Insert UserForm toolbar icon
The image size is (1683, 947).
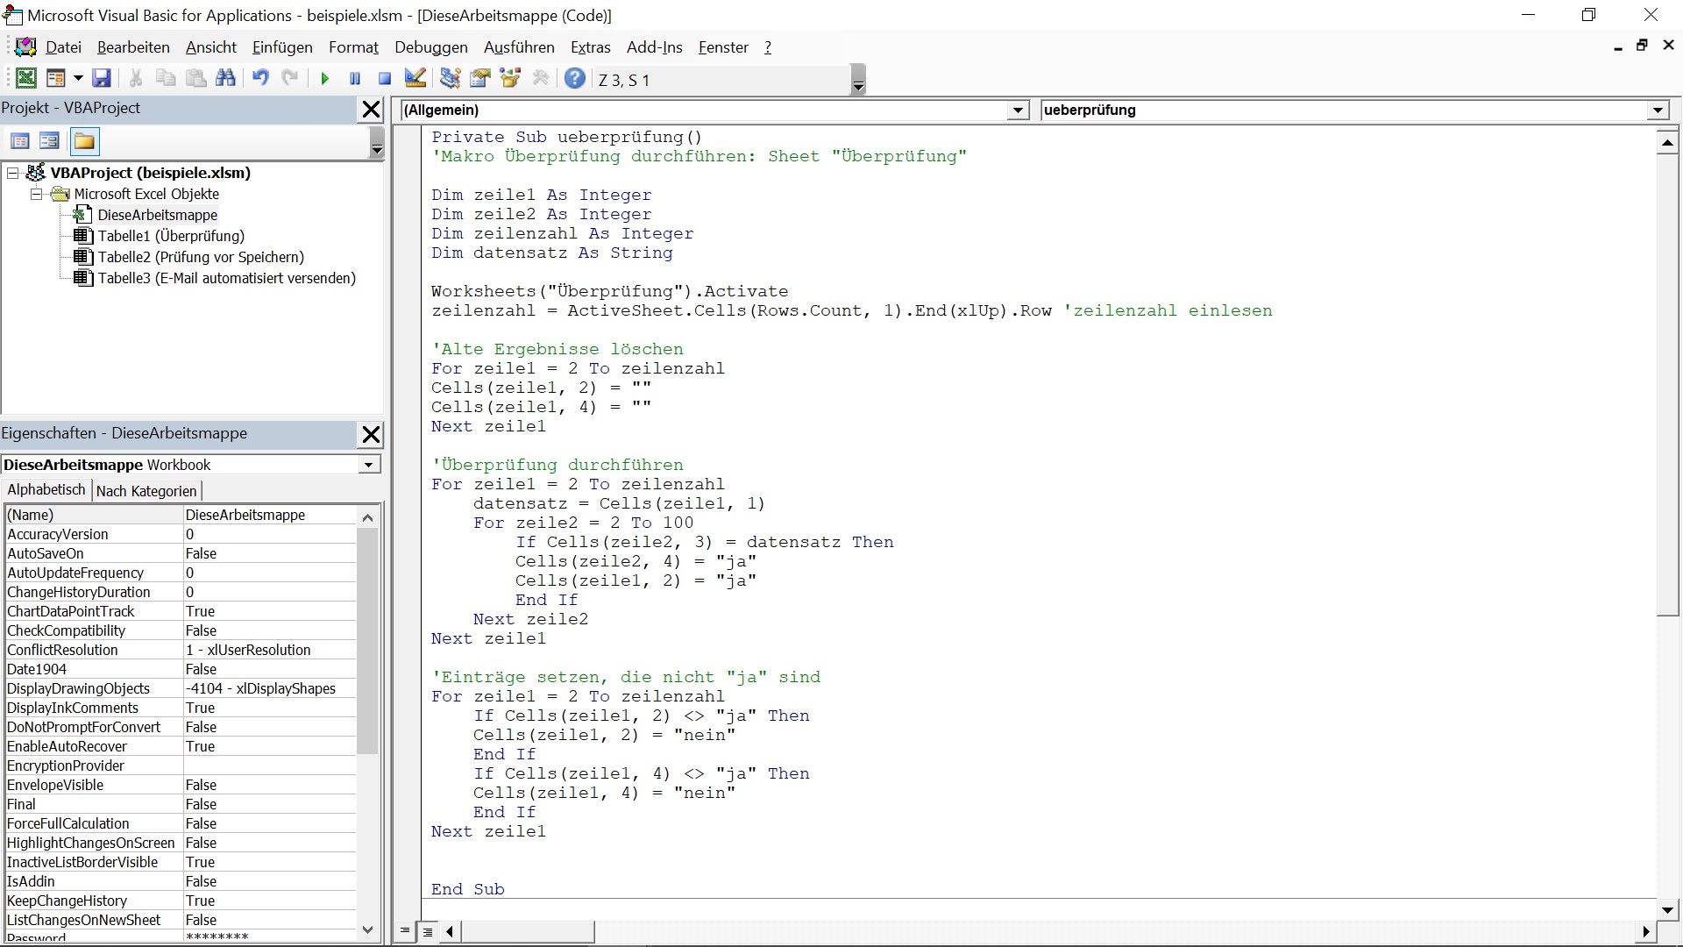(x=55, y=79)
